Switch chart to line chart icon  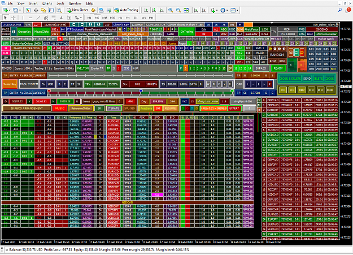click(162, 10)
